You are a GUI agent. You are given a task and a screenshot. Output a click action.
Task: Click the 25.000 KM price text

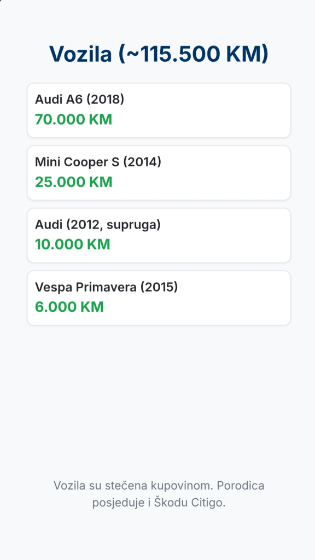tap(74, 182)
